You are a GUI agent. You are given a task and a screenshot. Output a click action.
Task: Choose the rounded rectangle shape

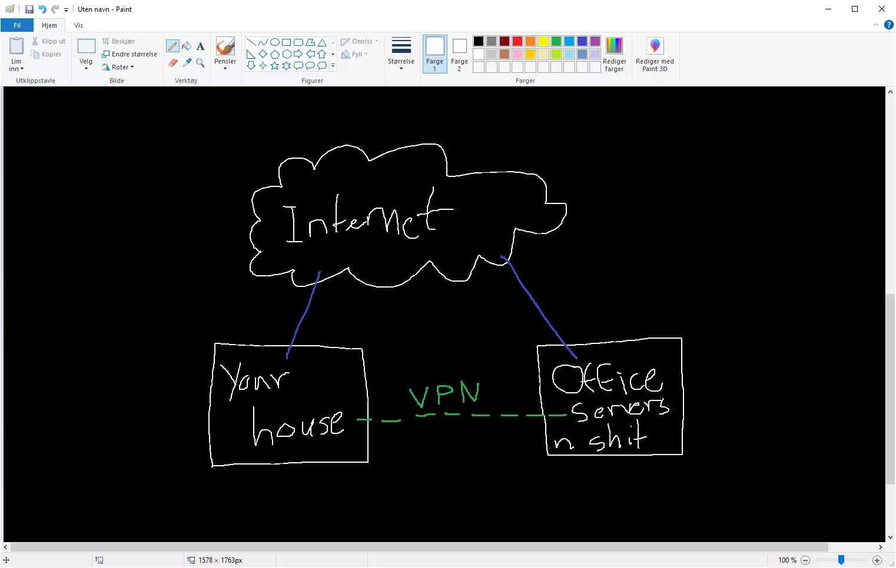click(298, 42)
